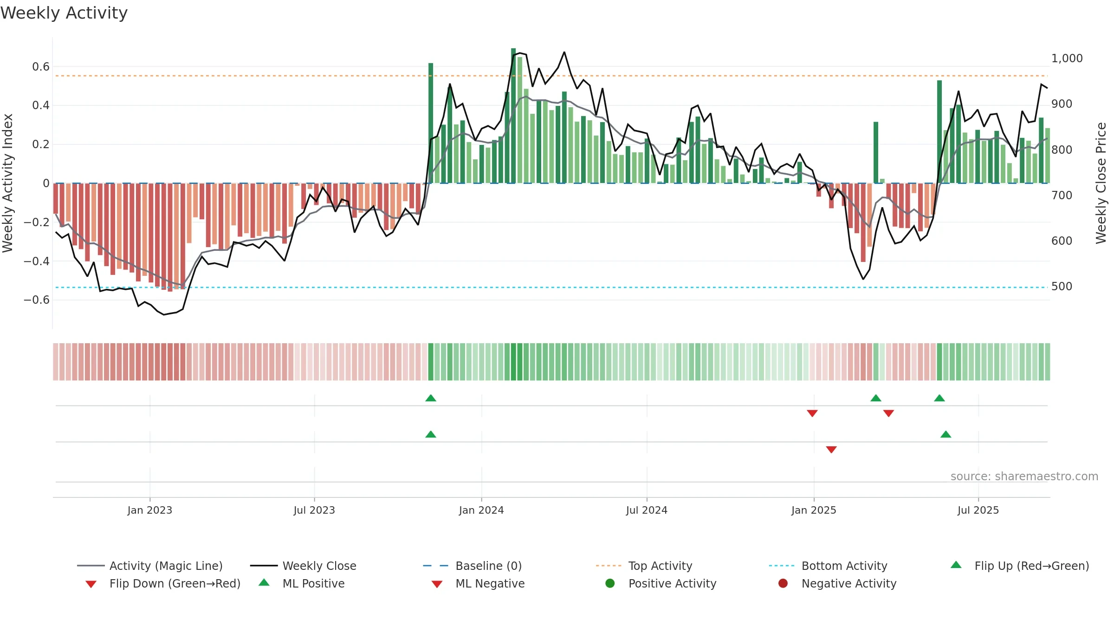Image resolution: width=1114 pixels, height=627 pixels.
Task: Toggle the Weekly Close legend entry
Action: (303, 566)
